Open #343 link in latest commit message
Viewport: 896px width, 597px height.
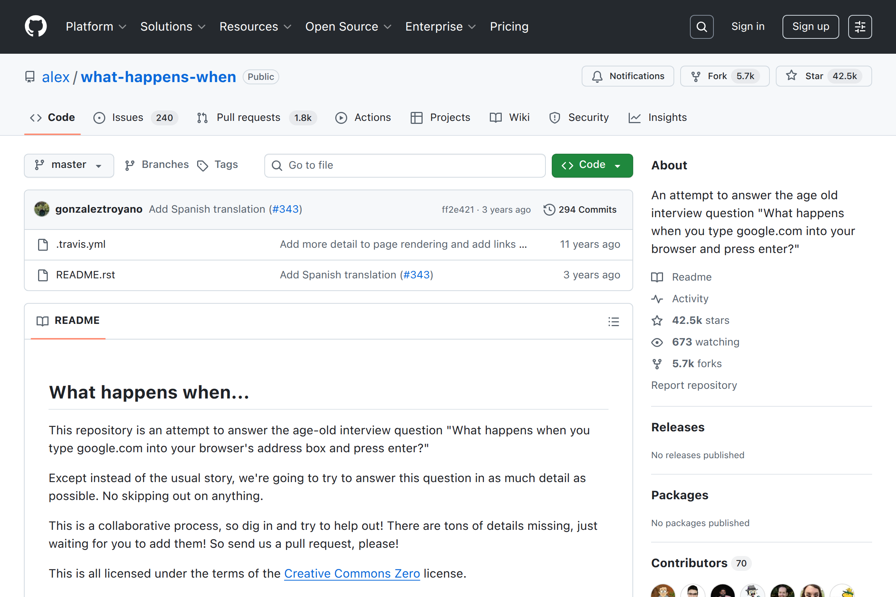coord(286,209)
